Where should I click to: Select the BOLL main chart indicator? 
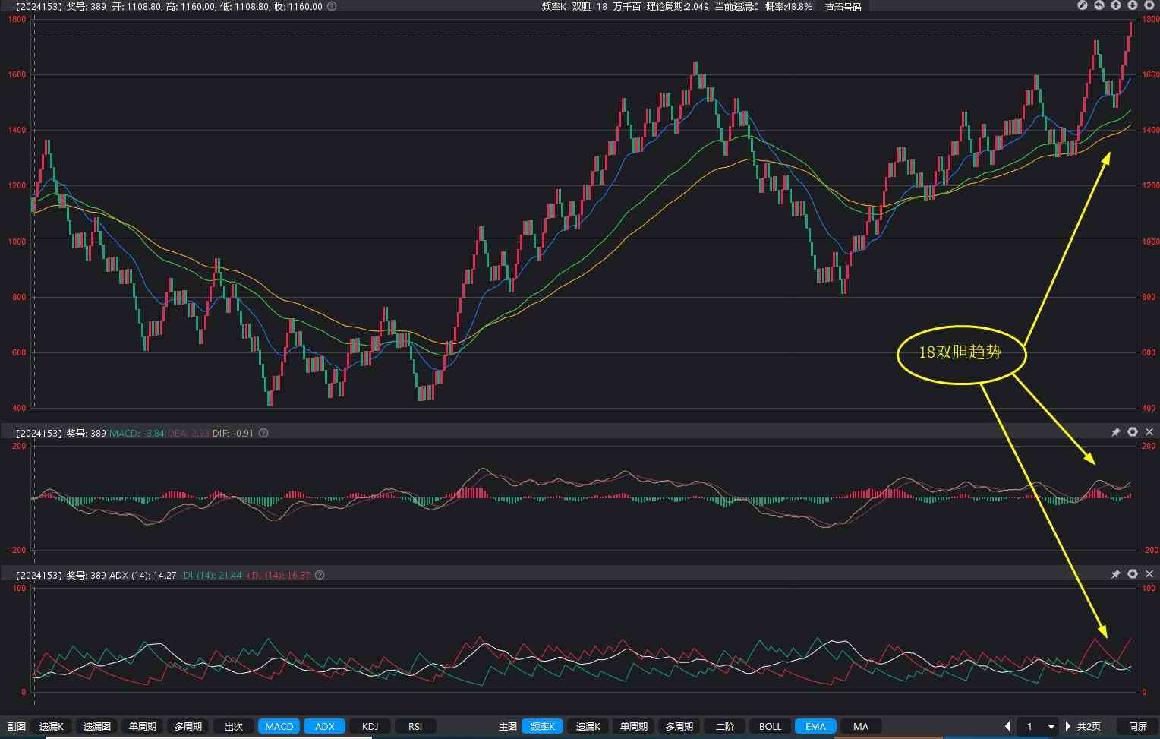point(770,727)
